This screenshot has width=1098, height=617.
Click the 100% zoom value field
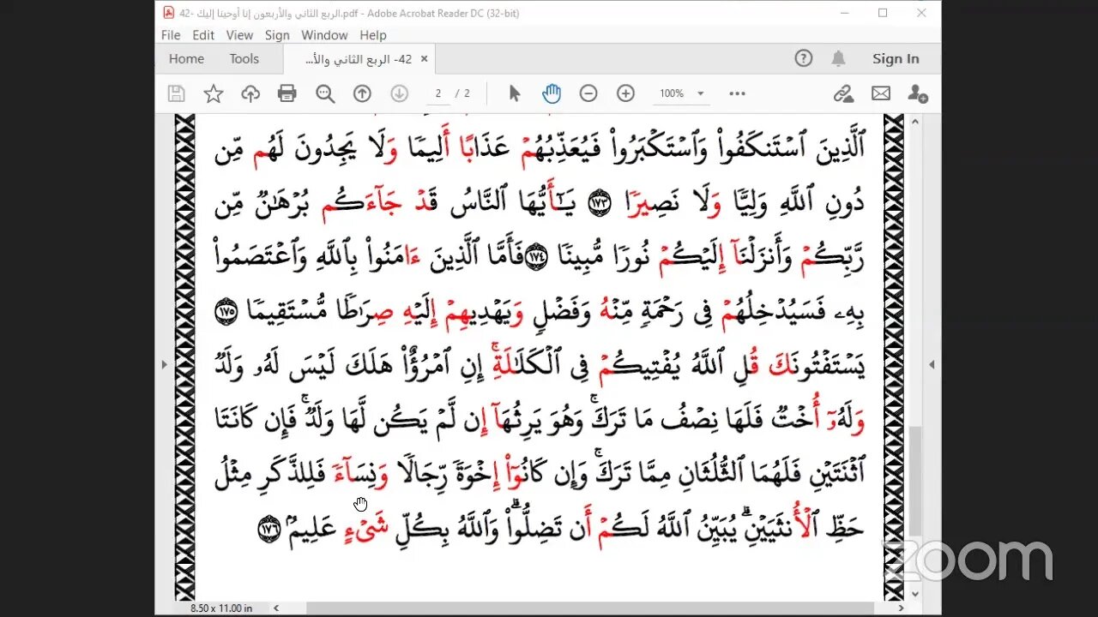tap(672, 93)
